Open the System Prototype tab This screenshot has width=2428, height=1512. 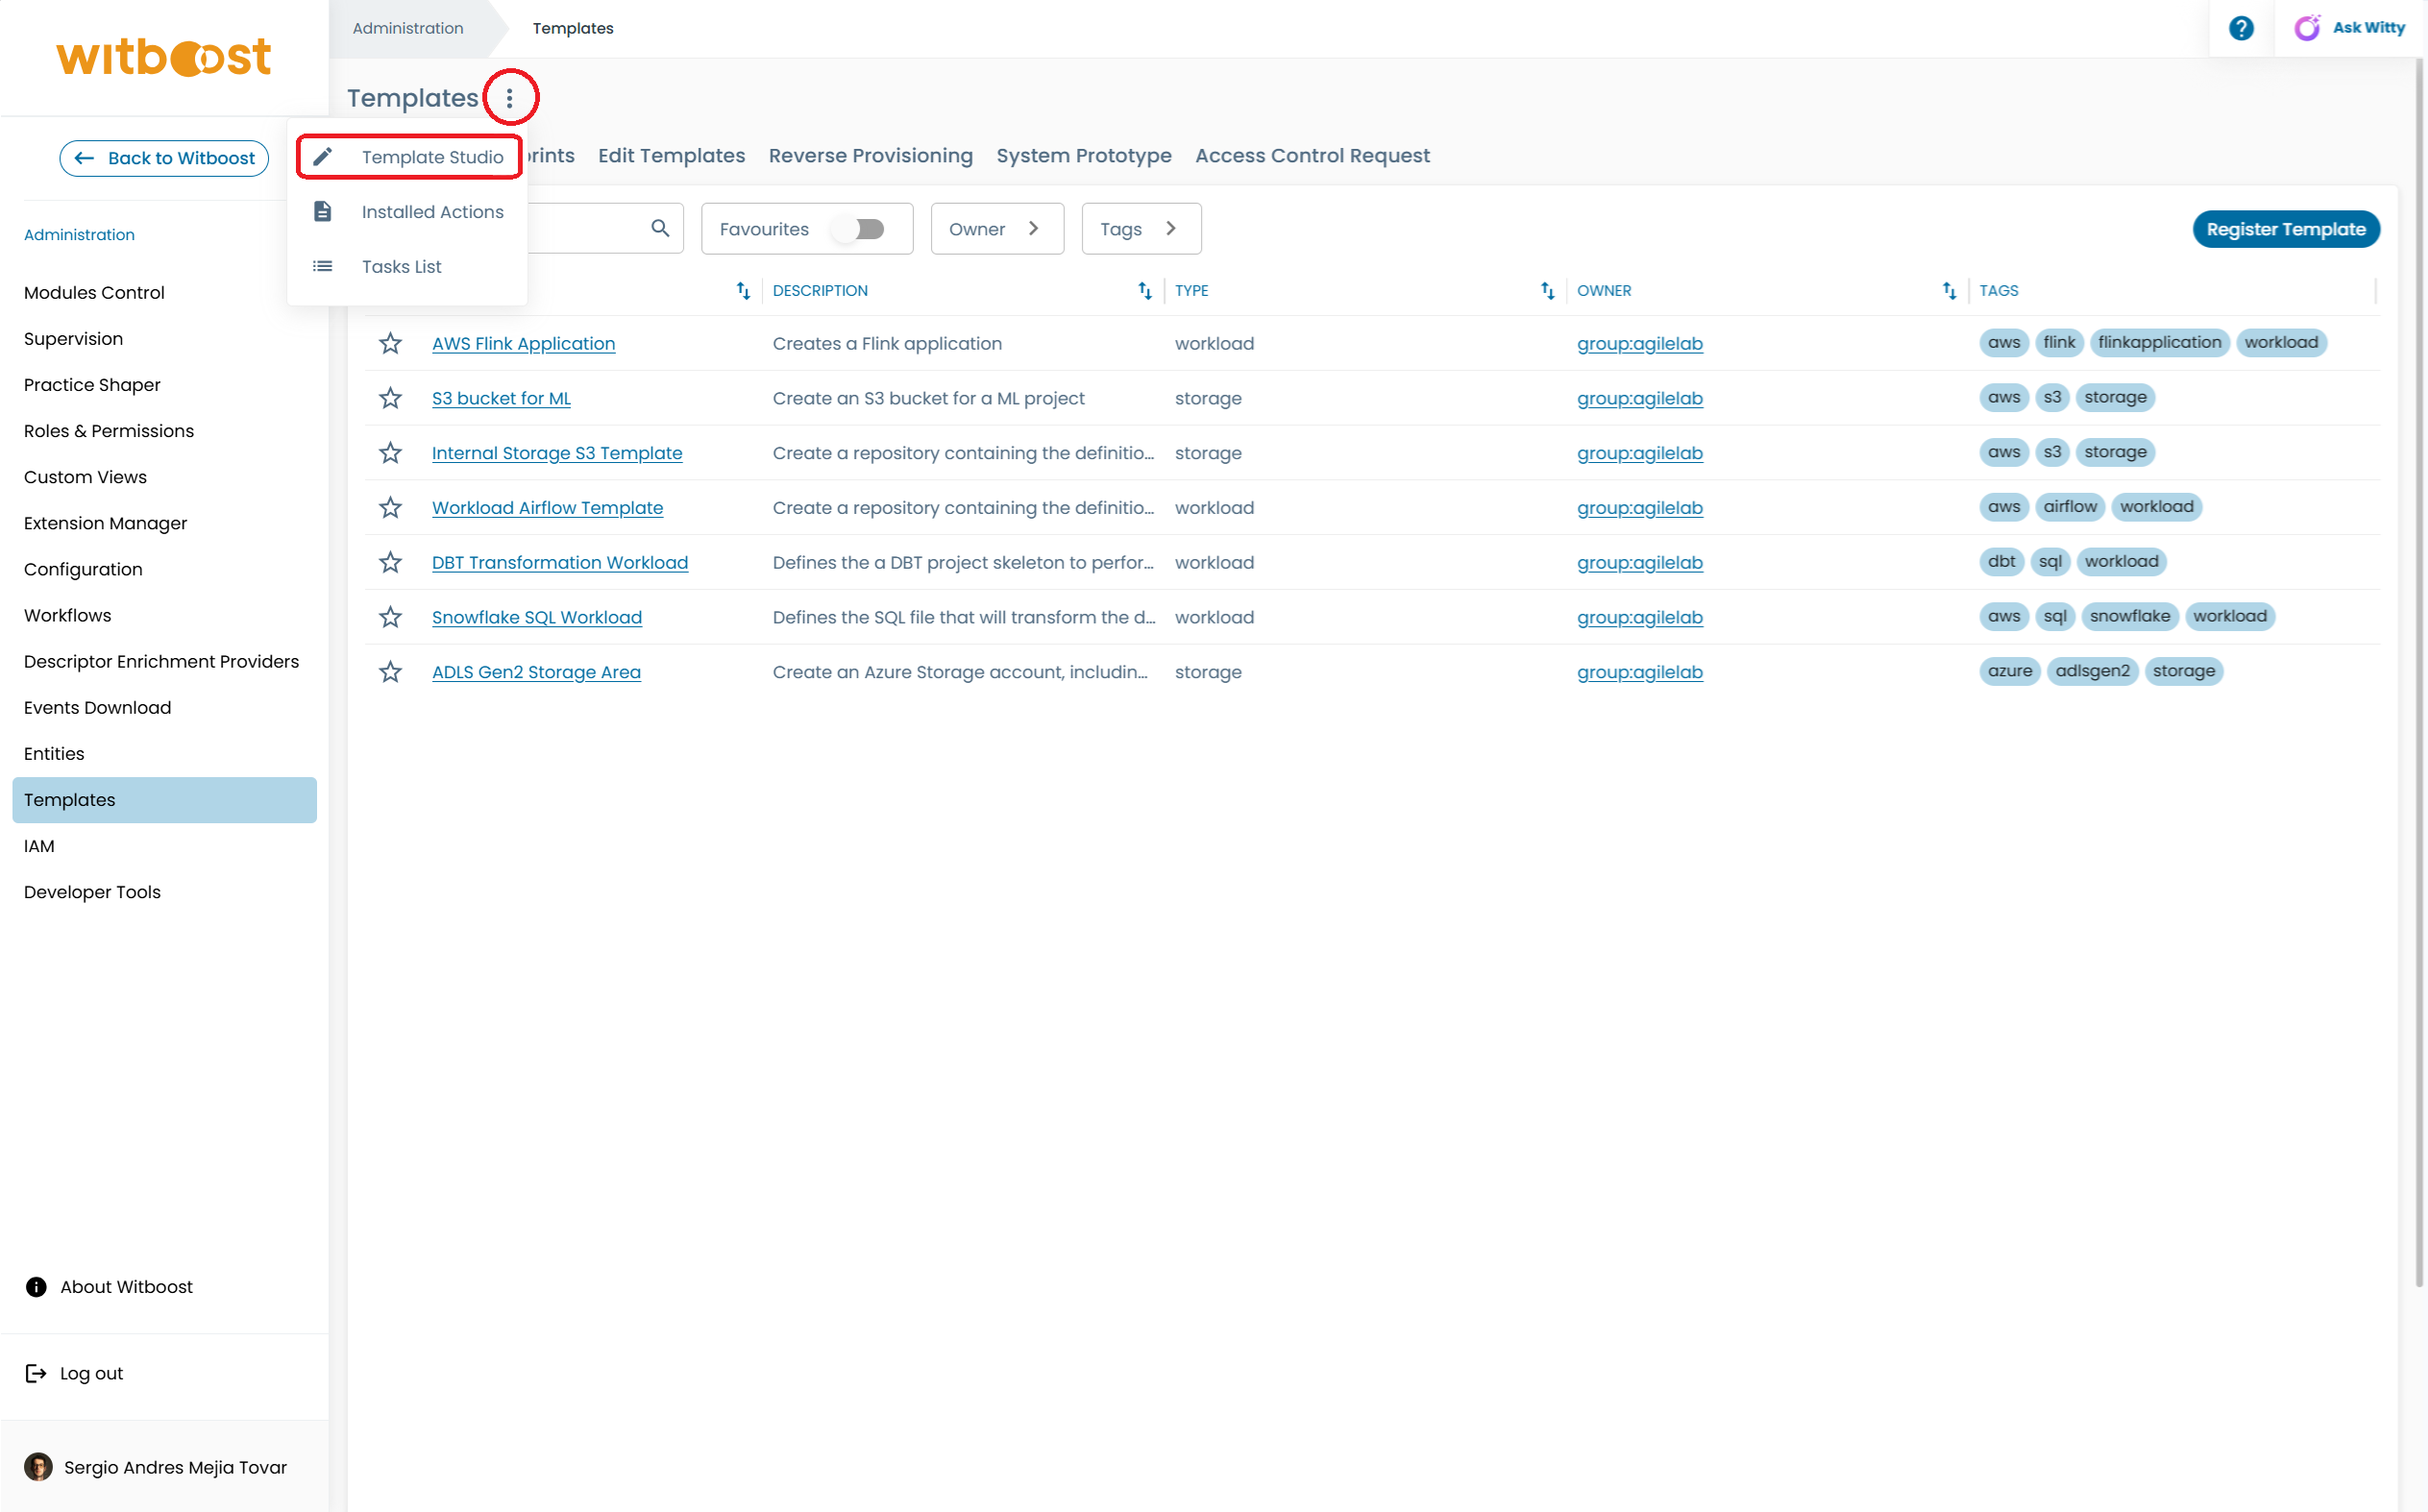[1083, 155]
